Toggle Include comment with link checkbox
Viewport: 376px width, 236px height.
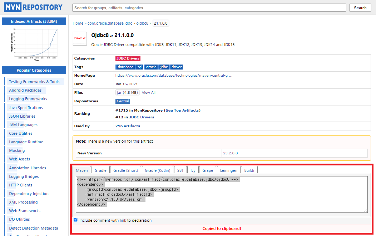tap(75, 220)
